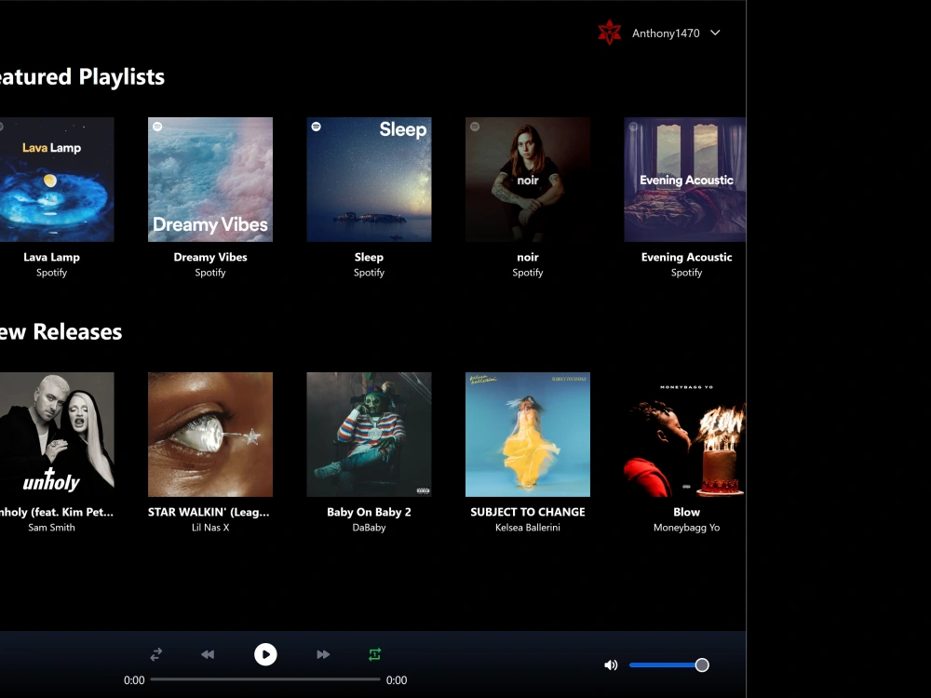Open the Lava Lamp playlist cover

click(57, 180)
